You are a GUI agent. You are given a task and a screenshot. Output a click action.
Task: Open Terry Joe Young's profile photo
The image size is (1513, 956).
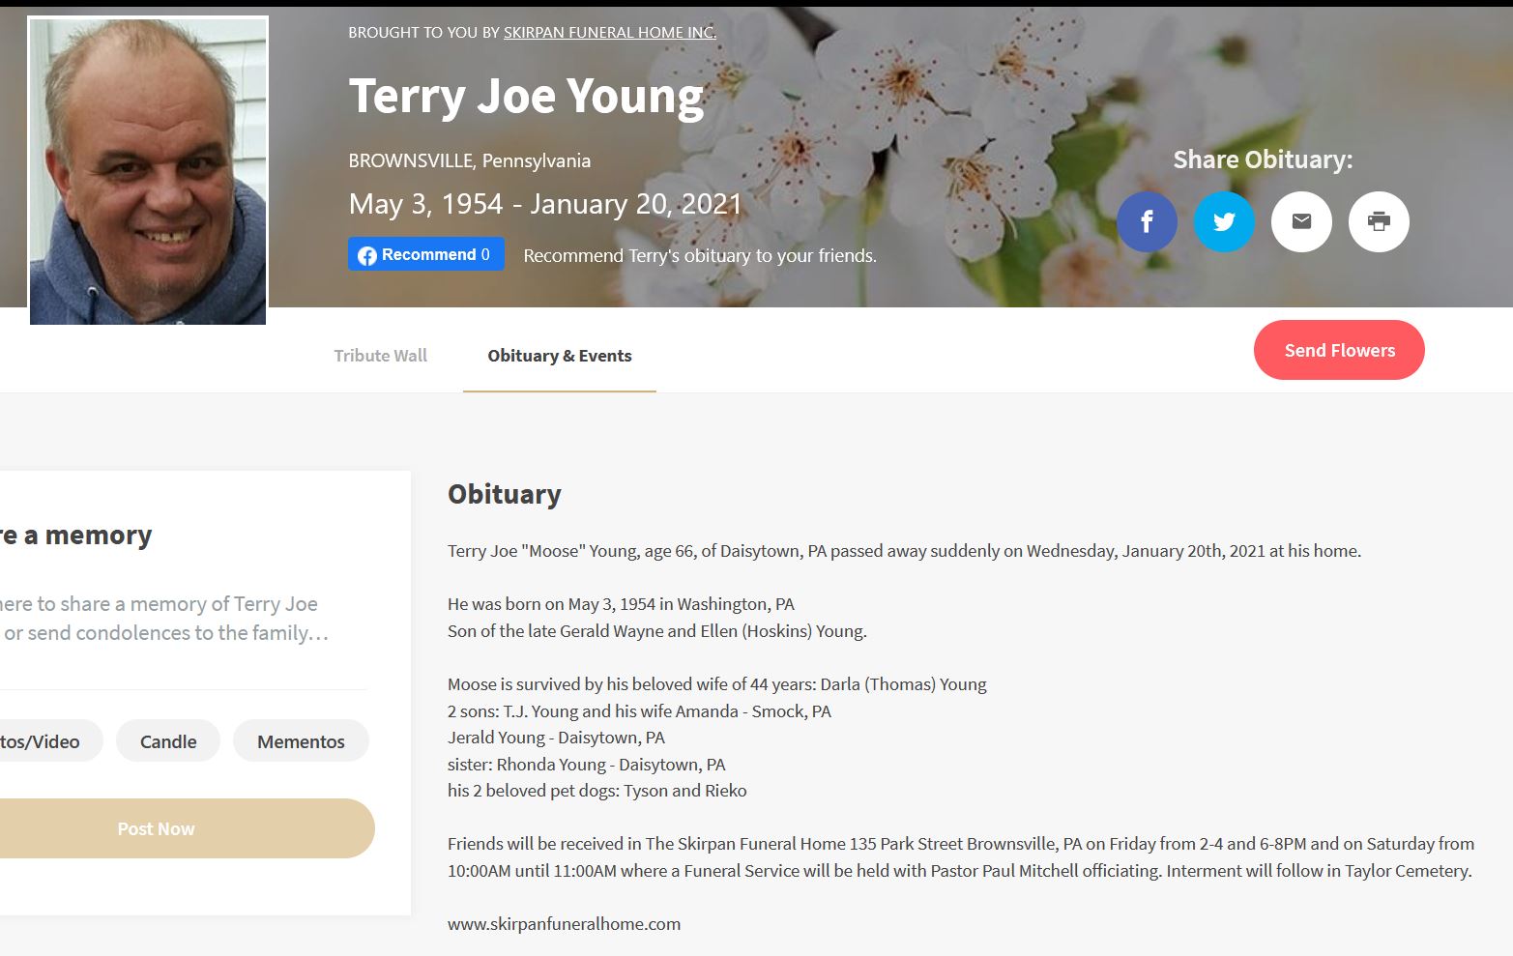point(148,171)
